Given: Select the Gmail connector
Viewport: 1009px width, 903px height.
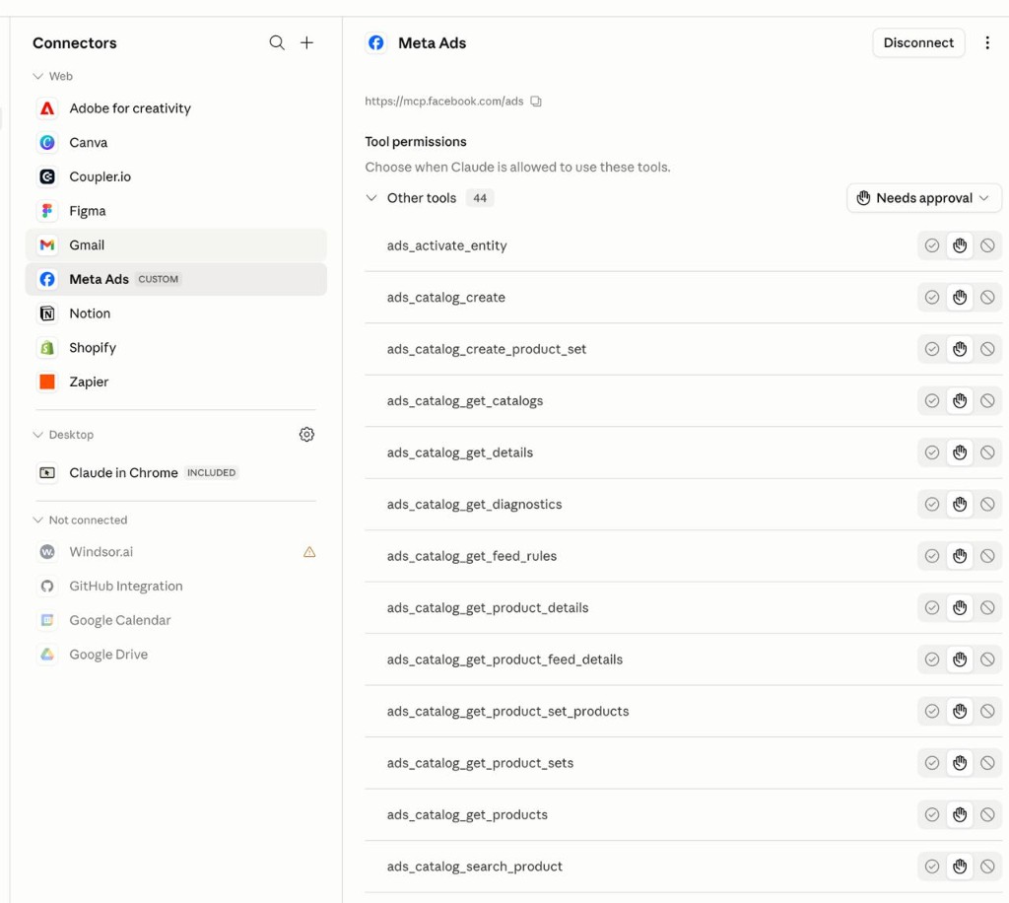Looking at the screenshot, I should click(175, 244).
